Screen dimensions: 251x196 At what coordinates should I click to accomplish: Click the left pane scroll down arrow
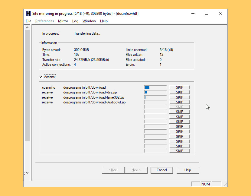(x=28, y=173)
